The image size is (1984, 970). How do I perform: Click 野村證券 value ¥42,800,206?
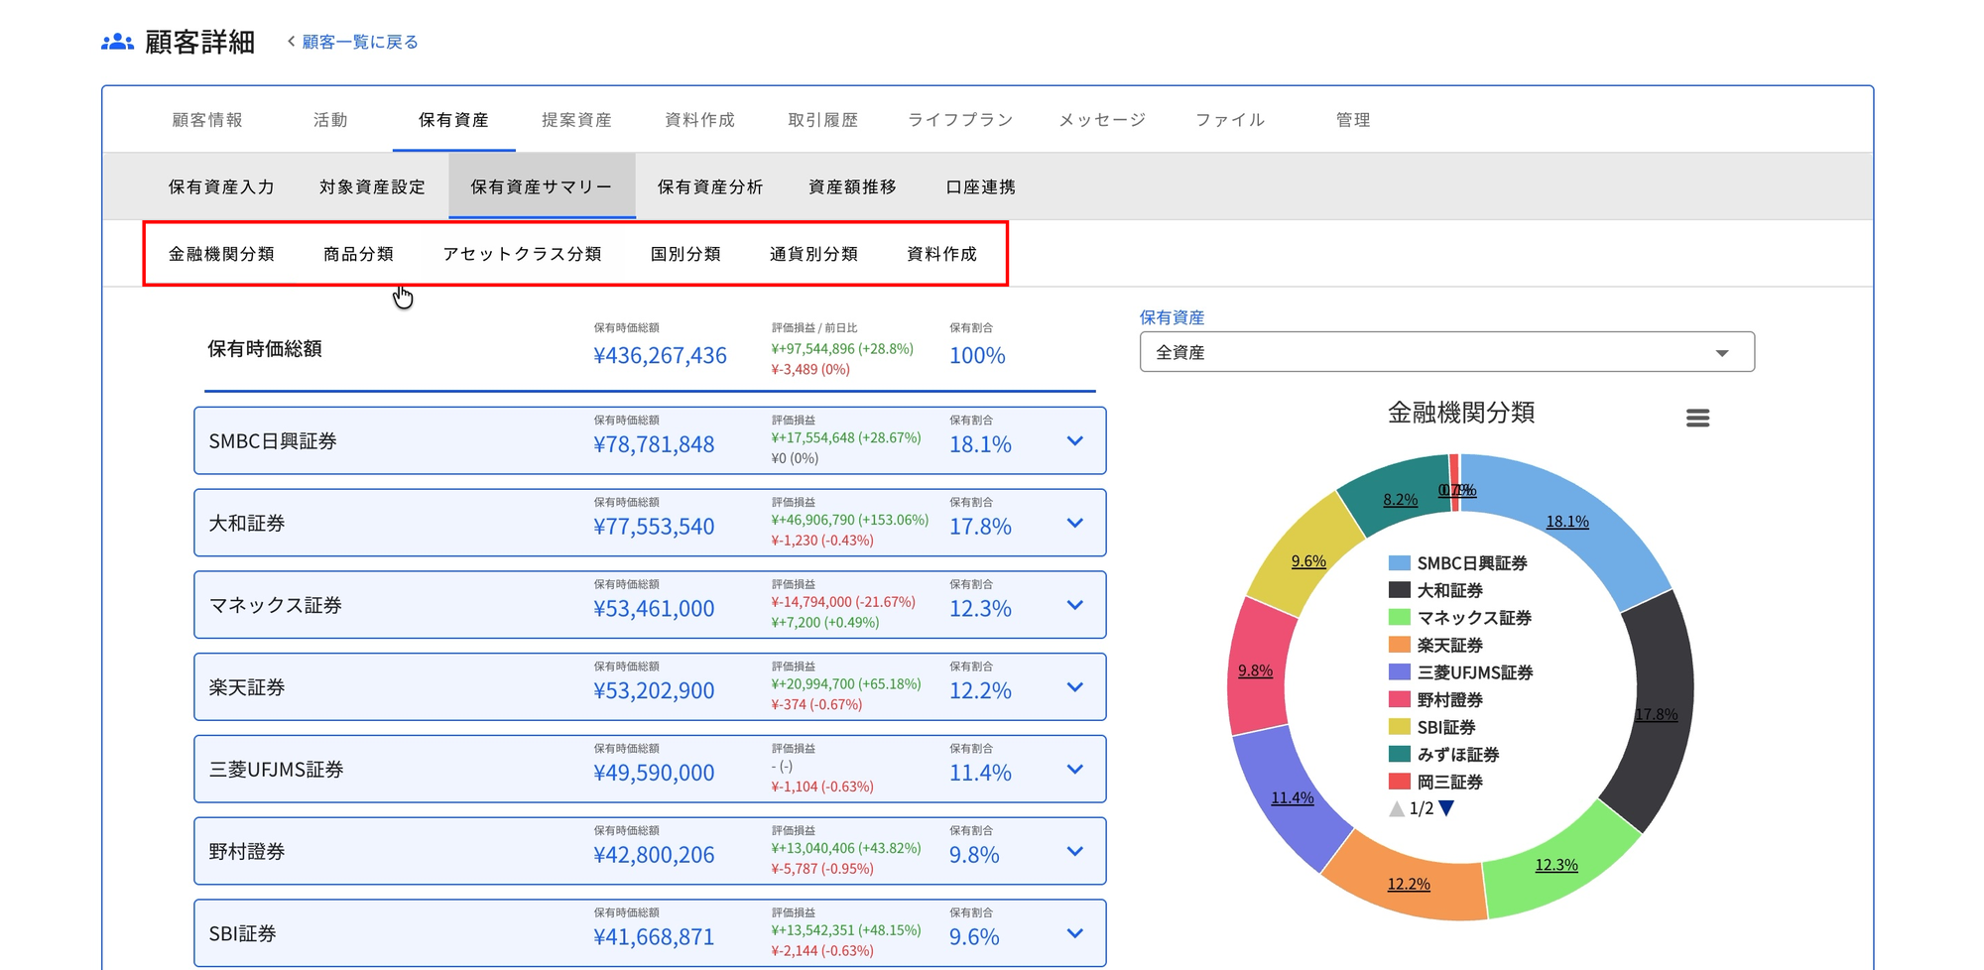coord(654,855)
